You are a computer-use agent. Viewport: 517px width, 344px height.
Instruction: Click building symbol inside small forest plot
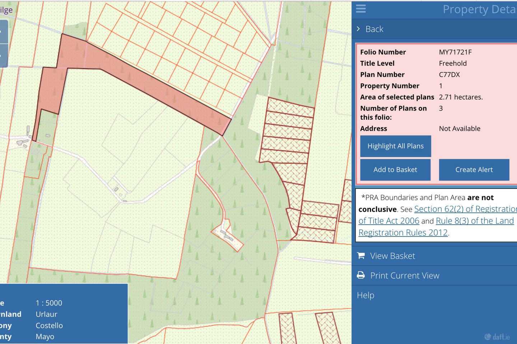(227, 235)
